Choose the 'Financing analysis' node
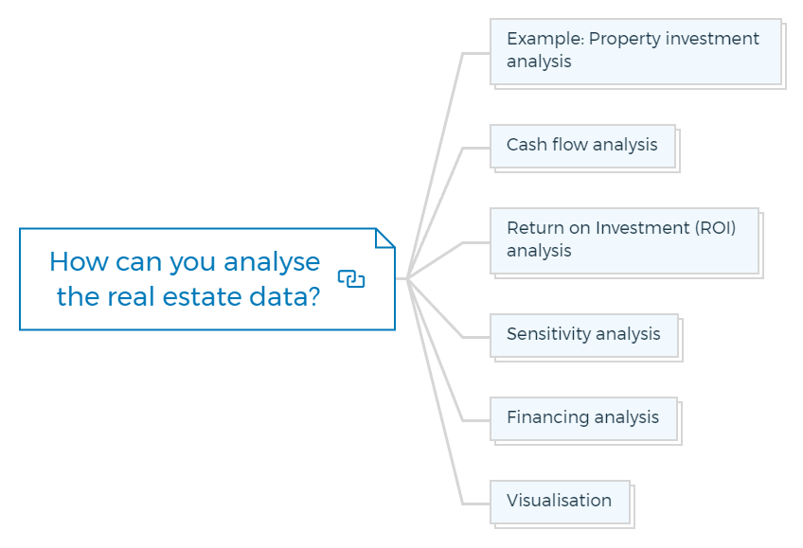This screenshot has width=803, height=548. click(x=584, y=419)
